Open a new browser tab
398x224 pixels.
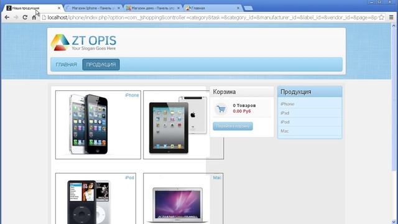point(248,8)
